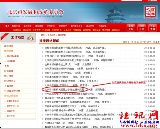
Task: Expand 规划计划信息 in the left sidebar
Action: (x=11, y=96)
